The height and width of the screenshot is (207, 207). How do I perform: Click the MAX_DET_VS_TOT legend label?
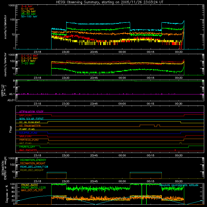tap(32, 190)
